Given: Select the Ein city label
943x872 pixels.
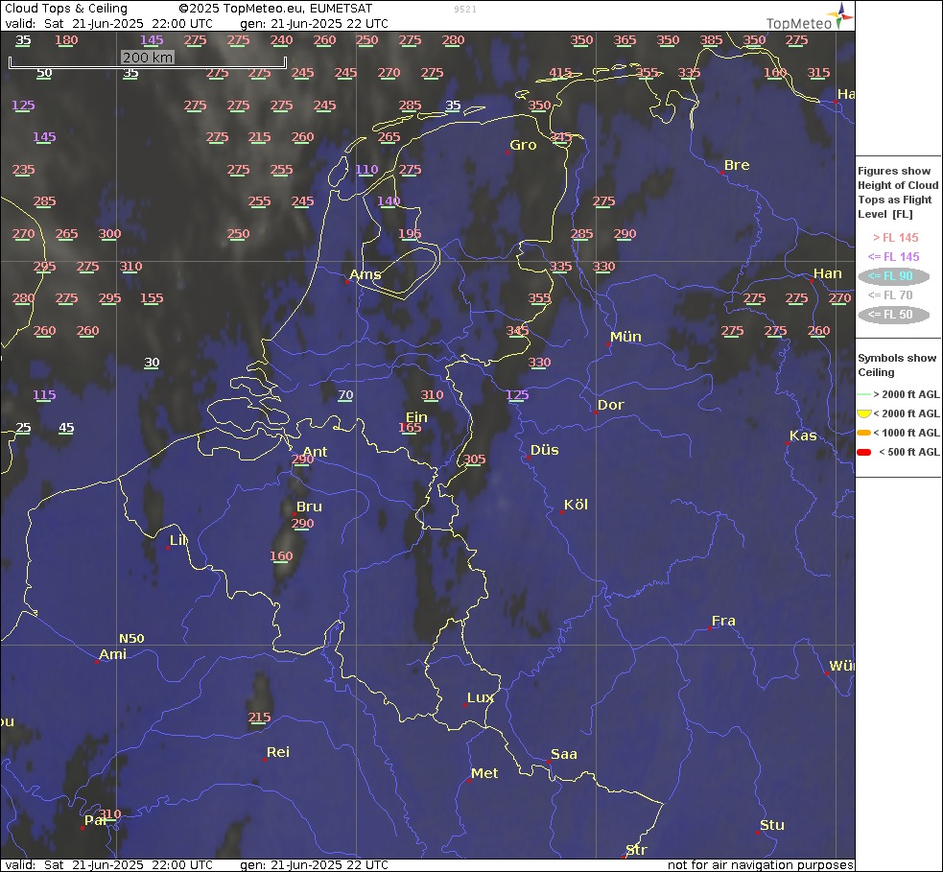Looking at the screenshot, I should point(416,416).
